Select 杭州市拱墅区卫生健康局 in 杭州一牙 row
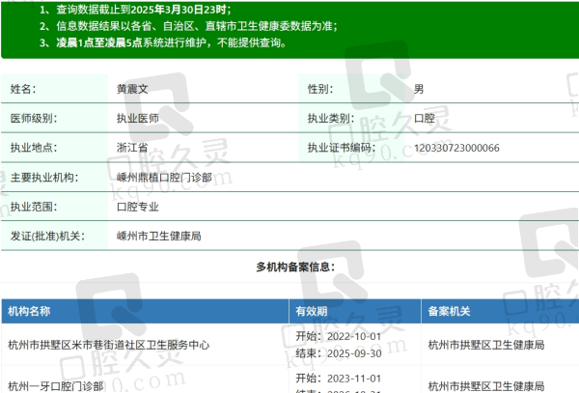This screenshot has width=579, height=393. [486, 386]
